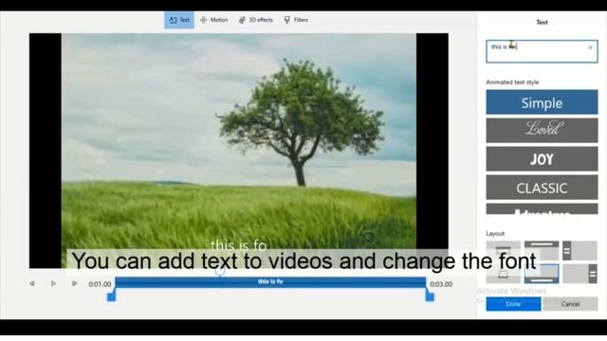Select the right-side text layout
607x341 pixels.
(579, 274)
